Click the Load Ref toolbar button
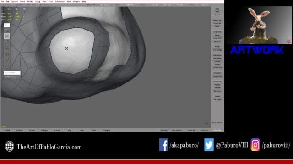This screenshot has width=293, height=164. coord(19,5)
